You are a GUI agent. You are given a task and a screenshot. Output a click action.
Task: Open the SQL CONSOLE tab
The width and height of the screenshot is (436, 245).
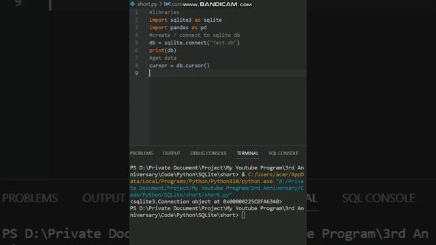[x=283, y=153]
